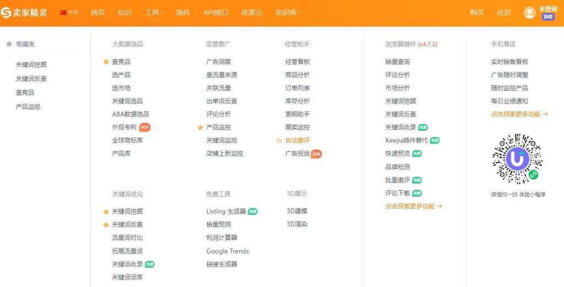
Task: Open 跟卖监控
Action: coord(297,127)
